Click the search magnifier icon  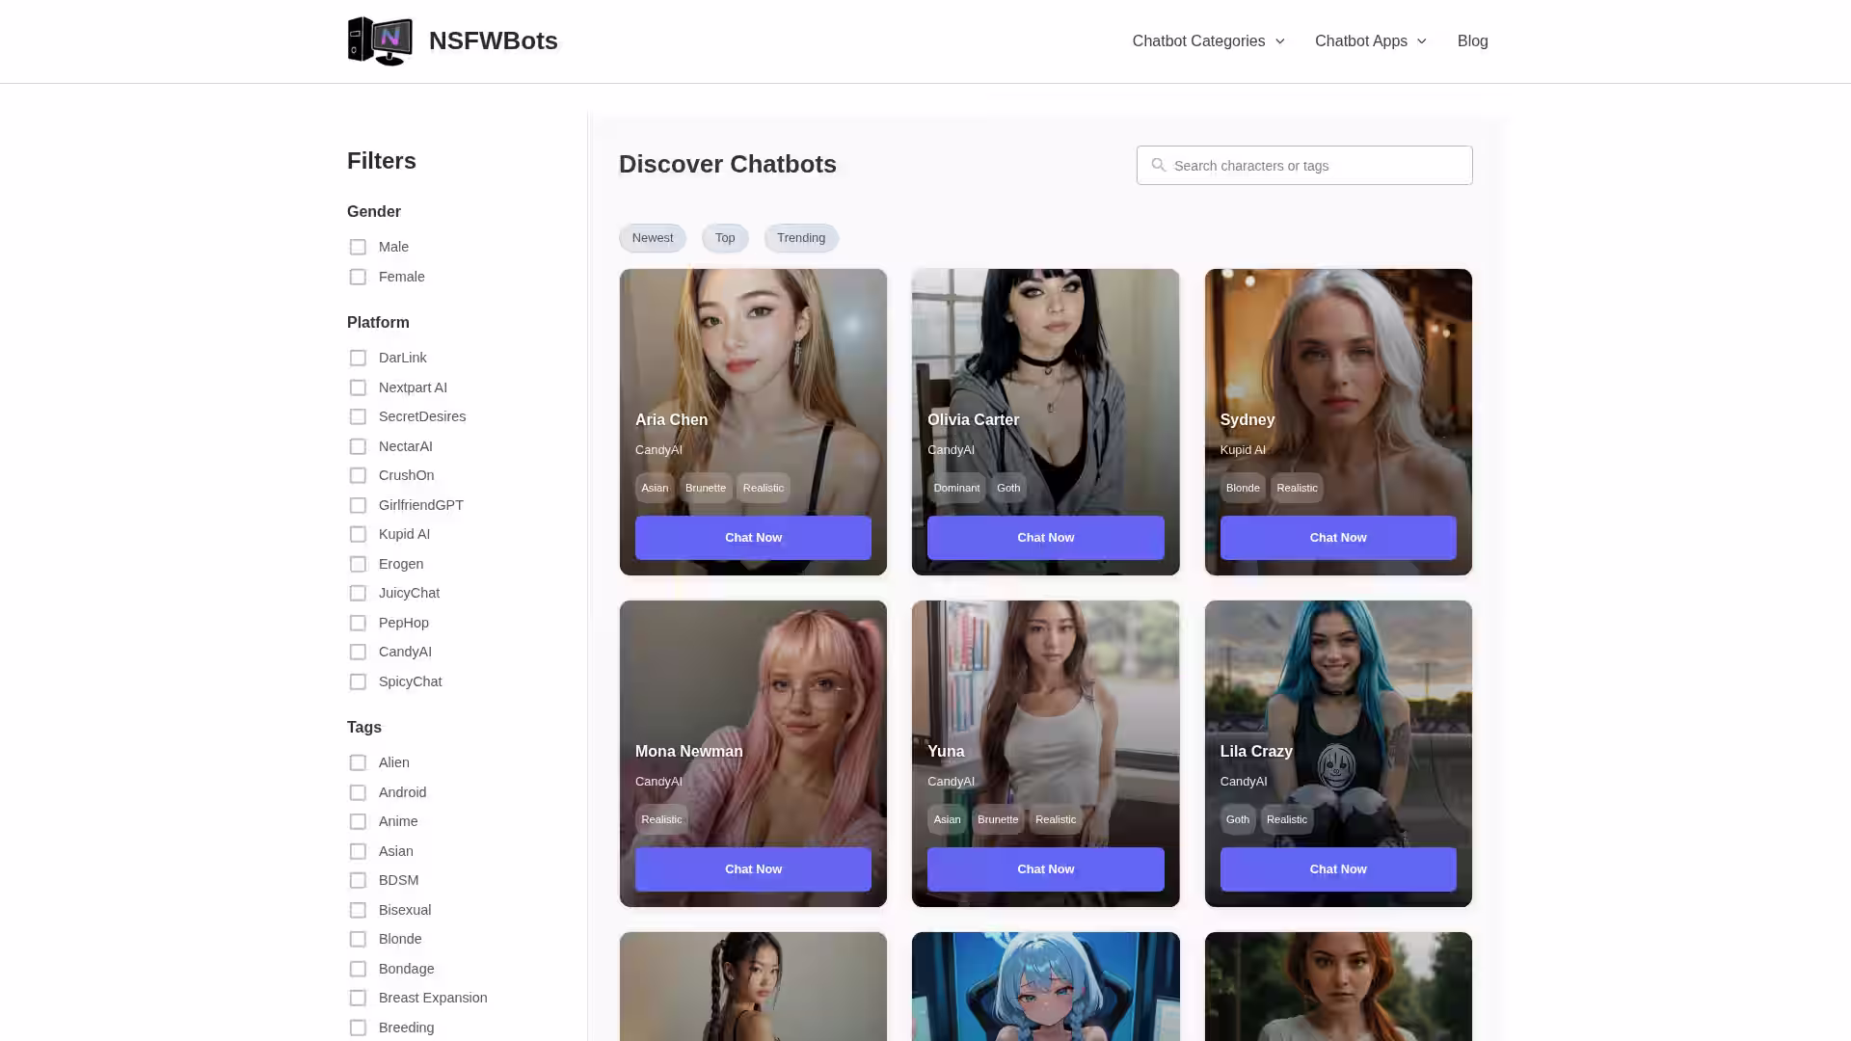[x=1158, y=166]
